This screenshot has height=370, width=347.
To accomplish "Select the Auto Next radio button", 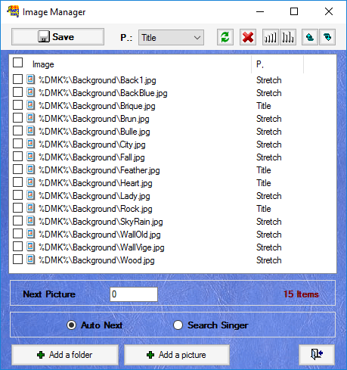I will pyautogui.click(x=71, y=325).
